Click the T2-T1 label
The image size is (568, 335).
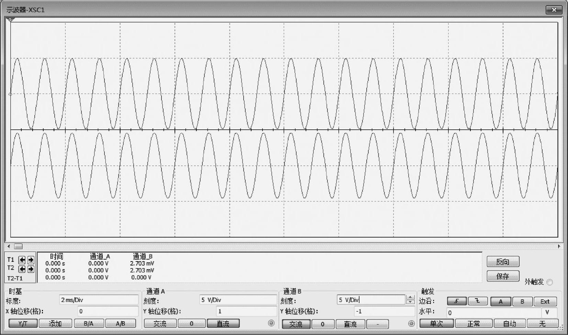15,278
